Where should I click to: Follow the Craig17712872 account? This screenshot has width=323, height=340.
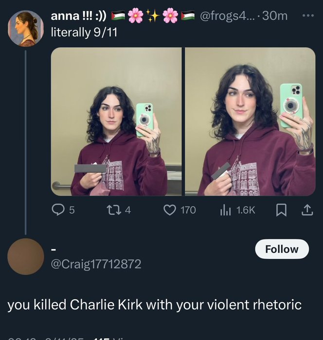pos(282,249)
